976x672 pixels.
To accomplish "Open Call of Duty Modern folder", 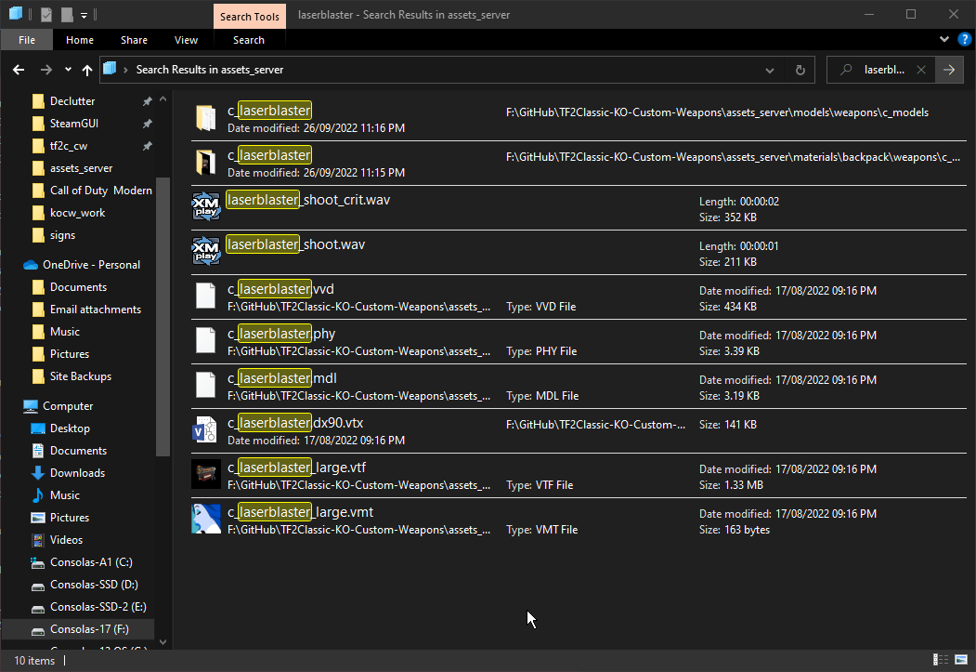I will (x=101, y=191).
